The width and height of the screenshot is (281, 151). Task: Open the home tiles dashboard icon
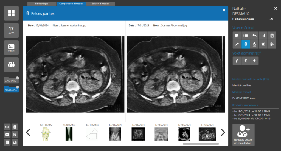[x=11, y=13]
